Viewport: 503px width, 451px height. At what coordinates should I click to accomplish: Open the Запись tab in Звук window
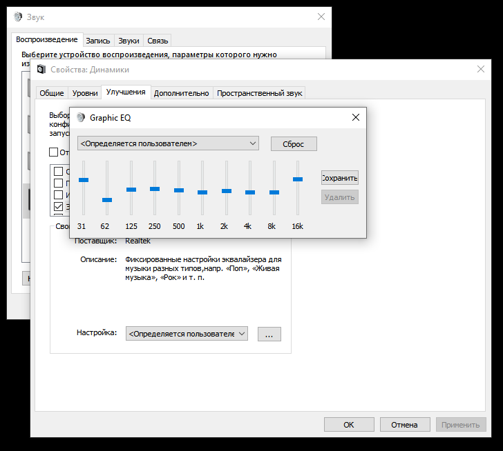click(98, 41)
